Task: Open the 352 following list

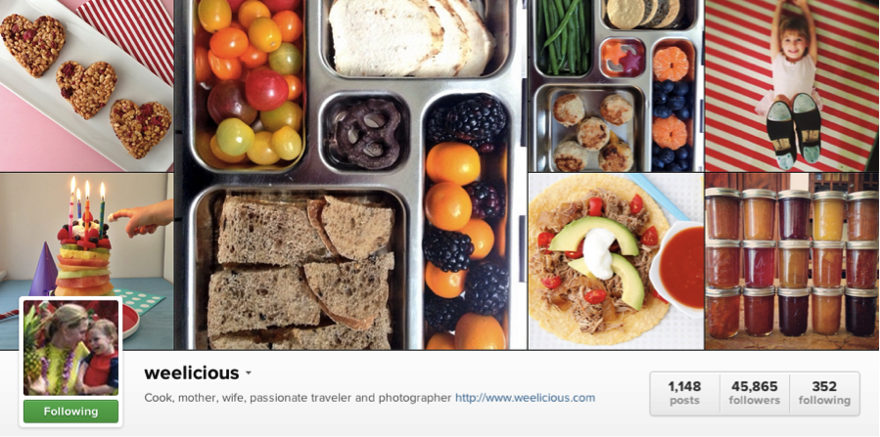Action: point(824,393)
